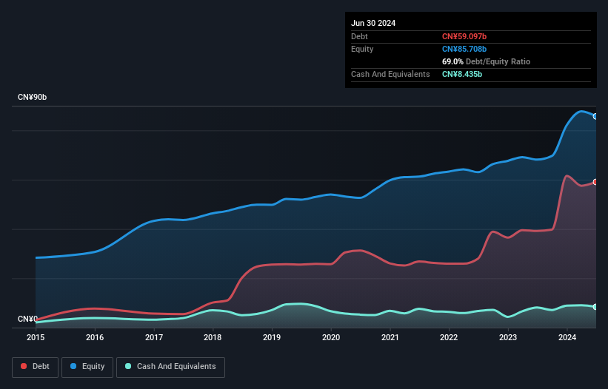Click the red Debt legend dot
This screenshot has height=389, width=608.
coord(24,366)
